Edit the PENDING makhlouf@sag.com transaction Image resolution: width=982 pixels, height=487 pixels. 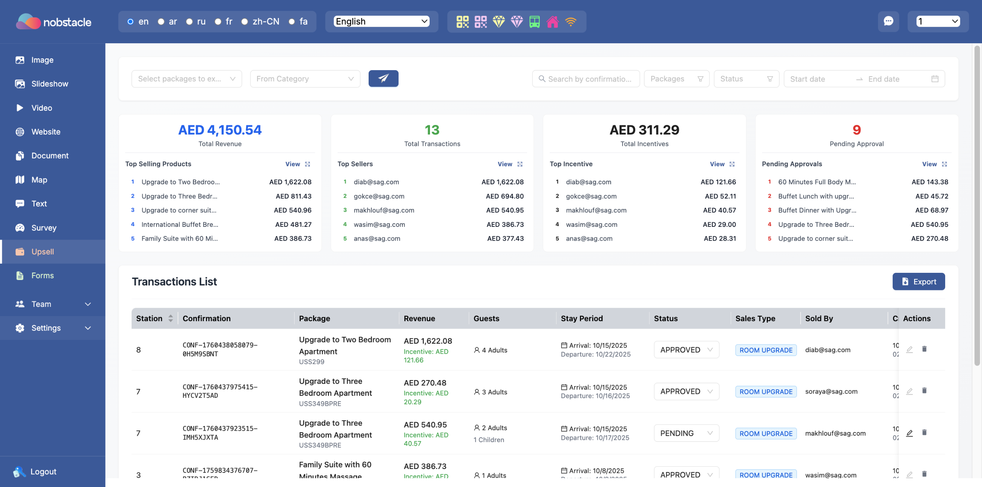[x=909, y=433]
